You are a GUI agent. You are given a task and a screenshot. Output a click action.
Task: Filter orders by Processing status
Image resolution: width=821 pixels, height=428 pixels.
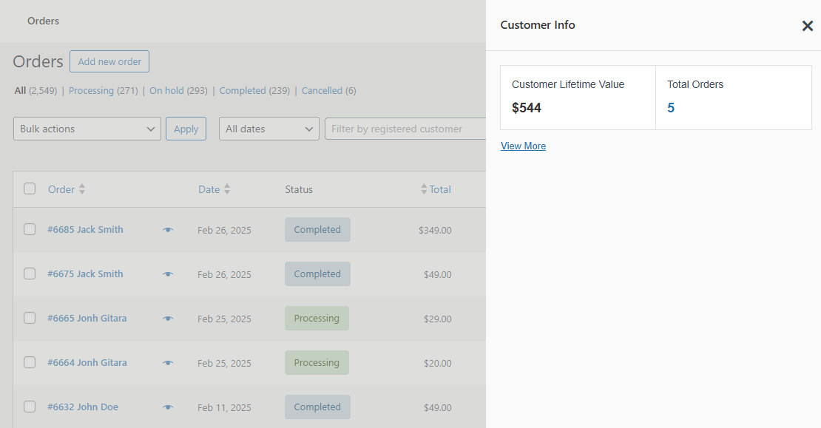click(91, 90)
